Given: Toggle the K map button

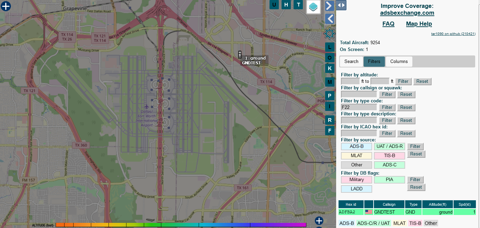Looking at the screenshot, I should [x=330, y=68].
